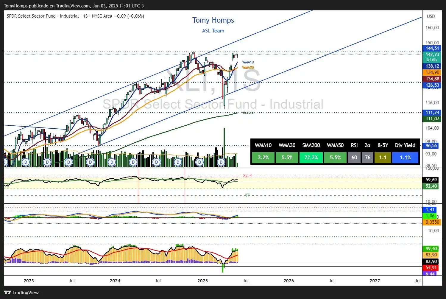Viewport: 446px width, 299px height.
Task: Select the 111,24 blue price label
Action: point(432,113)
